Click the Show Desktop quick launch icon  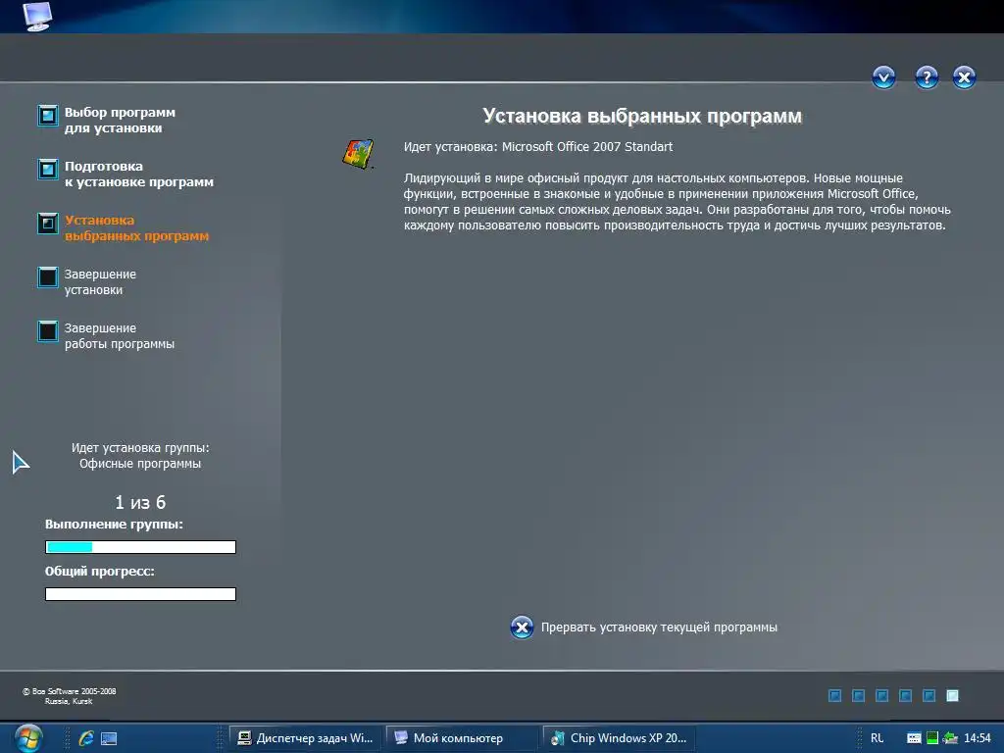pyautogui.click(x=110, y=738)
